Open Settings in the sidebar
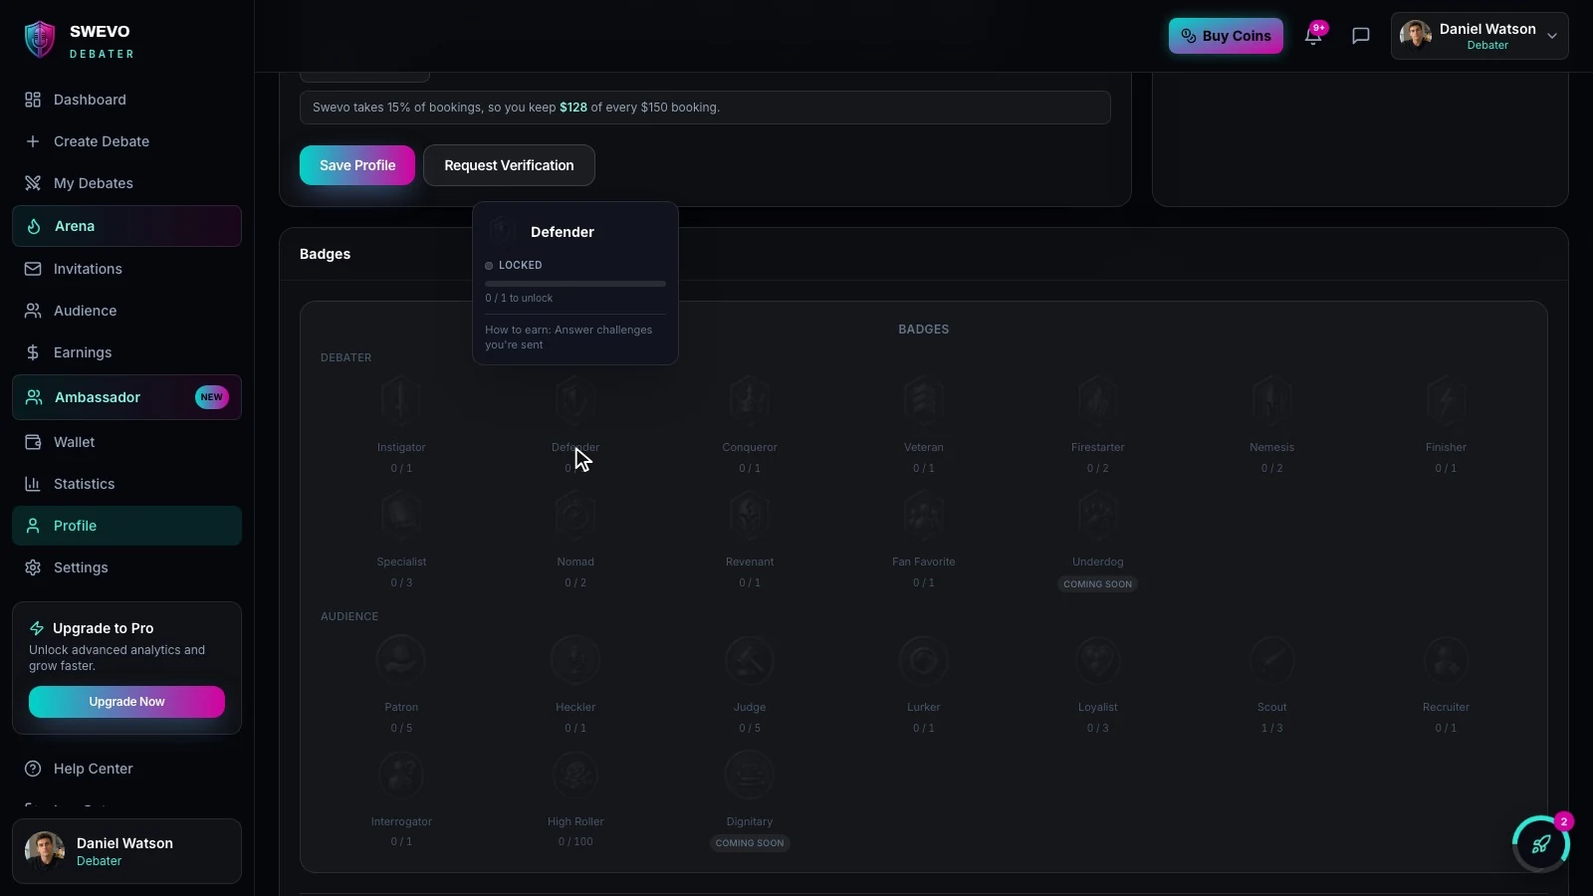The width and height of the screenshot is (1593, 896). tap(126, 567)
